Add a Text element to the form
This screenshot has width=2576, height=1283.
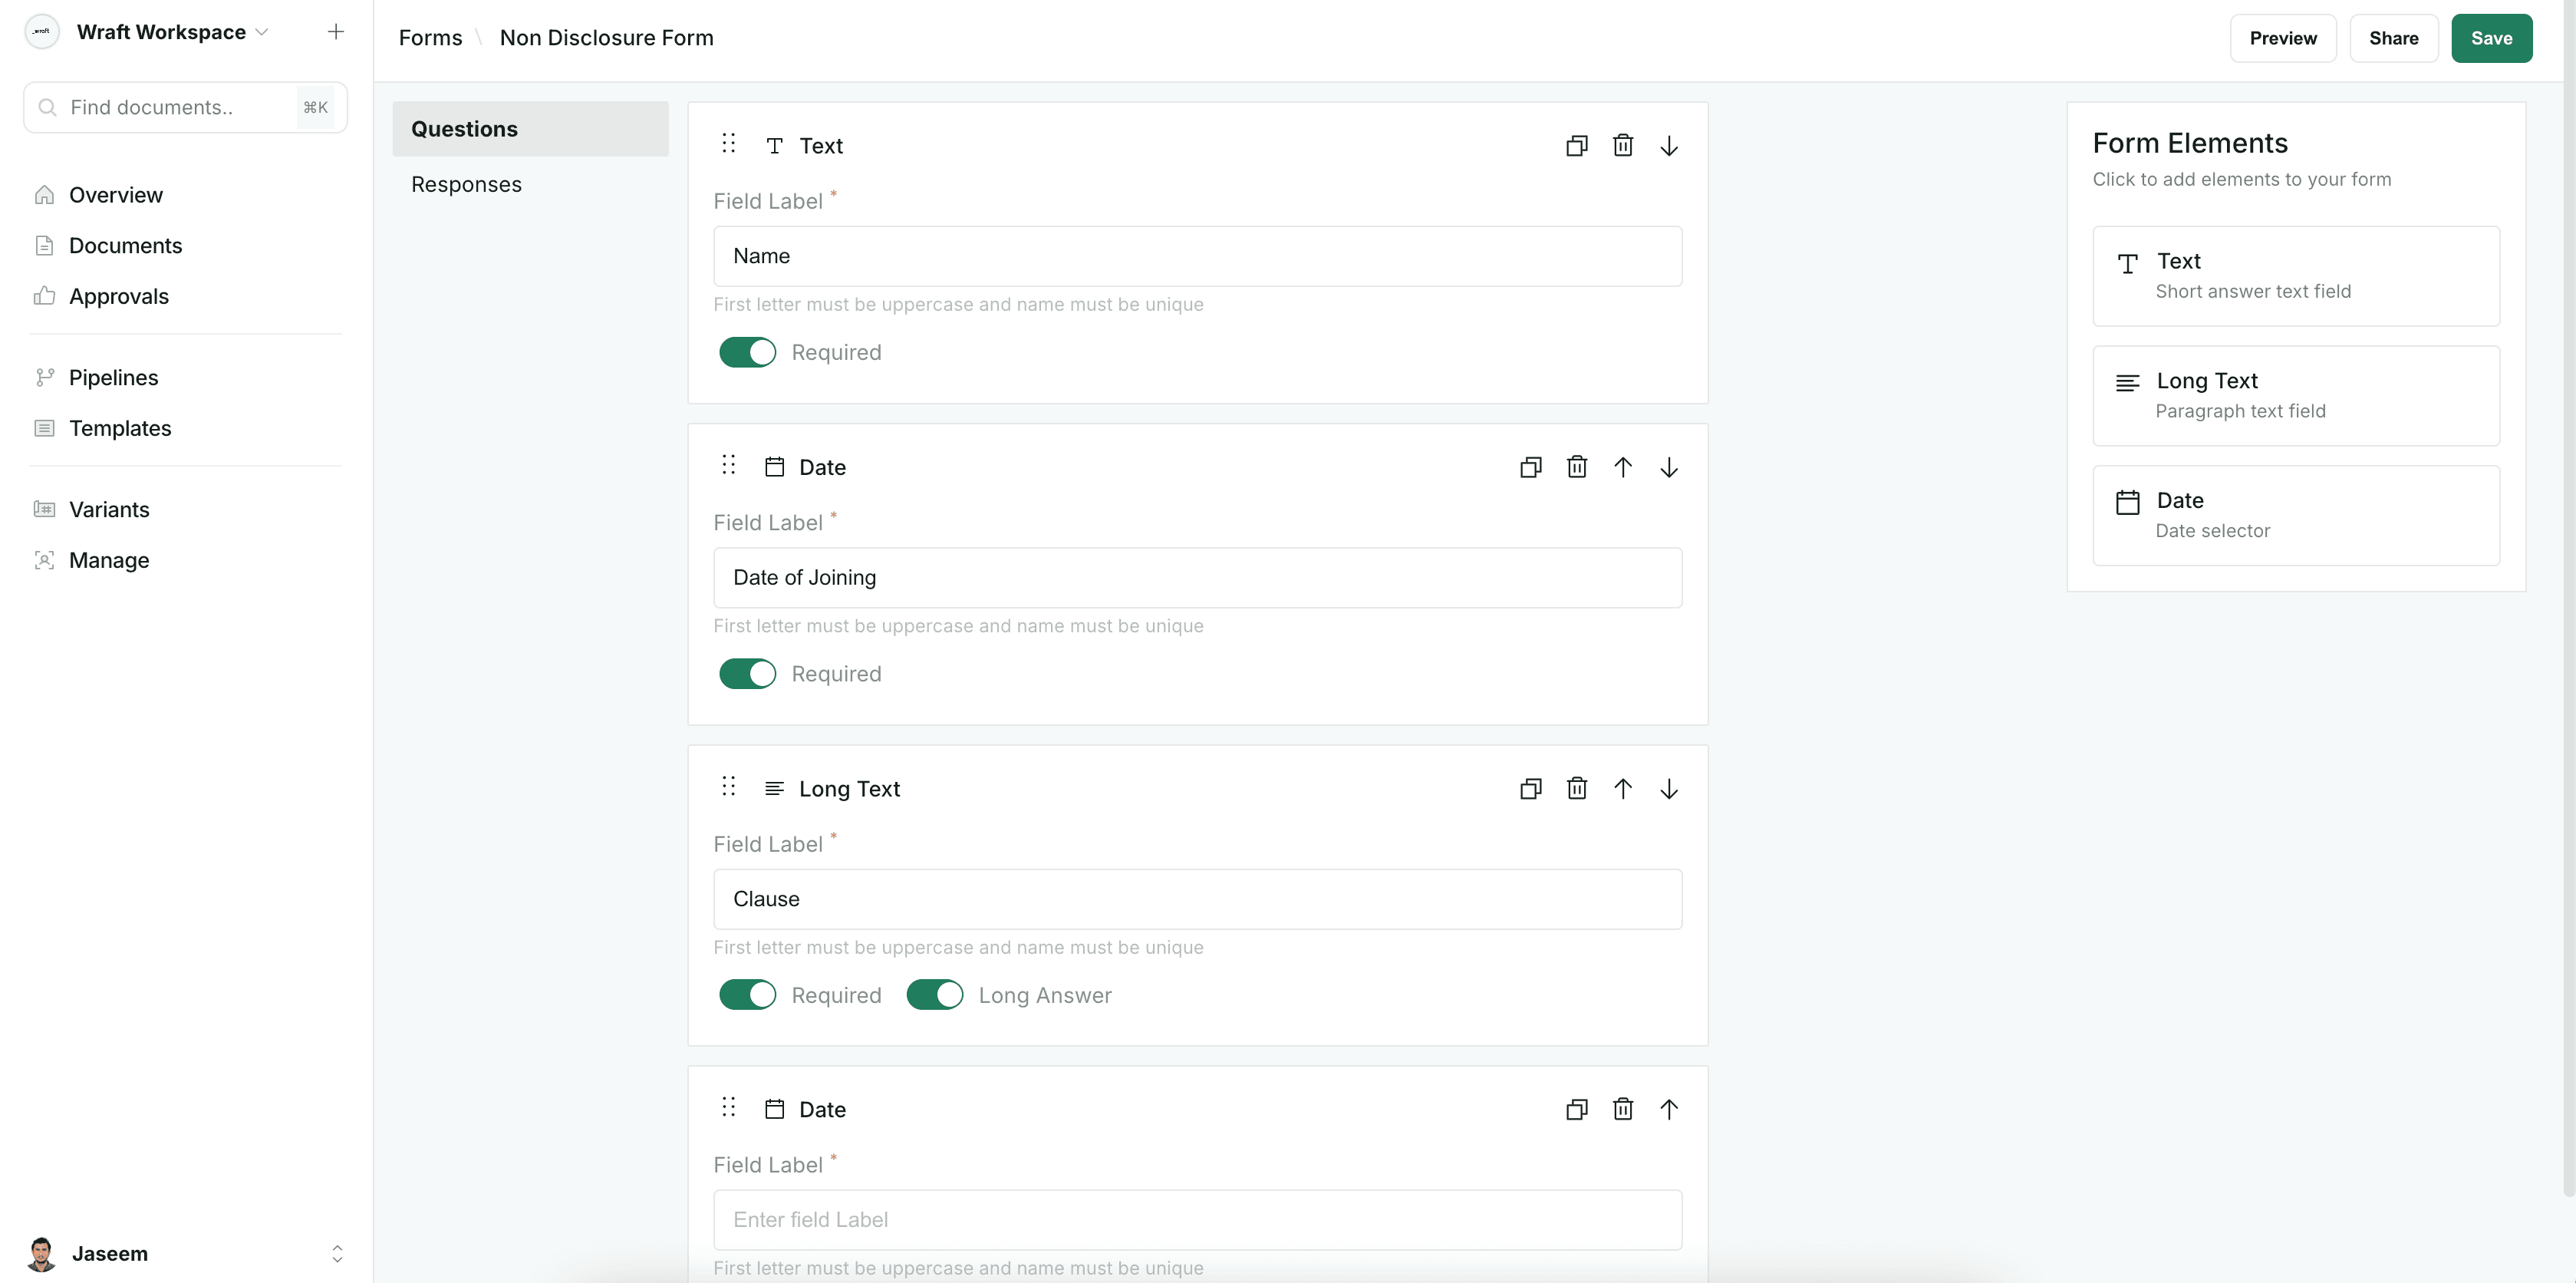coord(2296,276)
